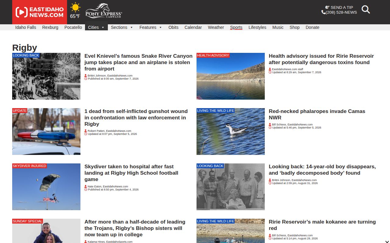Viewport: 390px width, 243px height.
Task: Click timestamp Published at 8:50 pm, September 4
Action: 113,190
